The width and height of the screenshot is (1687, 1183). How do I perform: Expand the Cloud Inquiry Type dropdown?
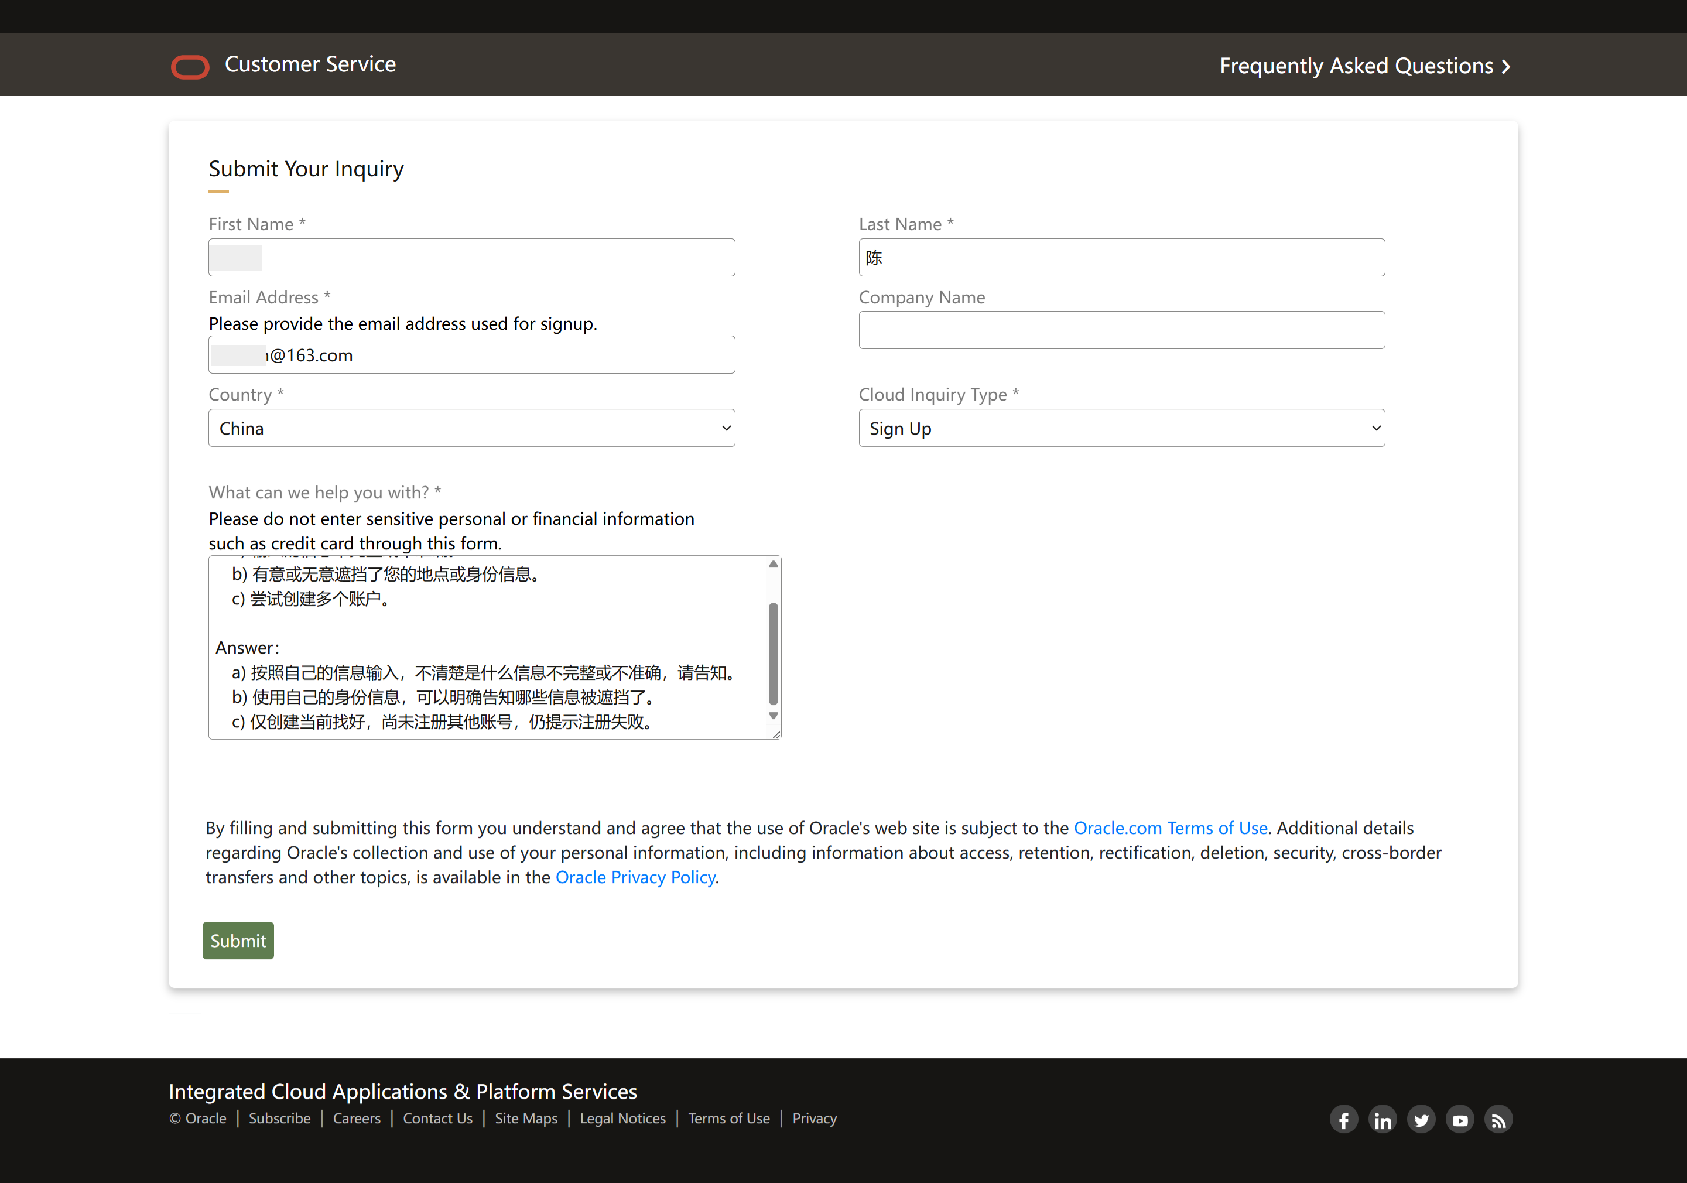(x=1122, y=428)
